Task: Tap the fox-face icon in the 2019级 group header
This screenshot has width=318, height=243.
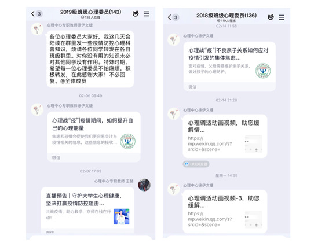Action: (x=136, y=14)
